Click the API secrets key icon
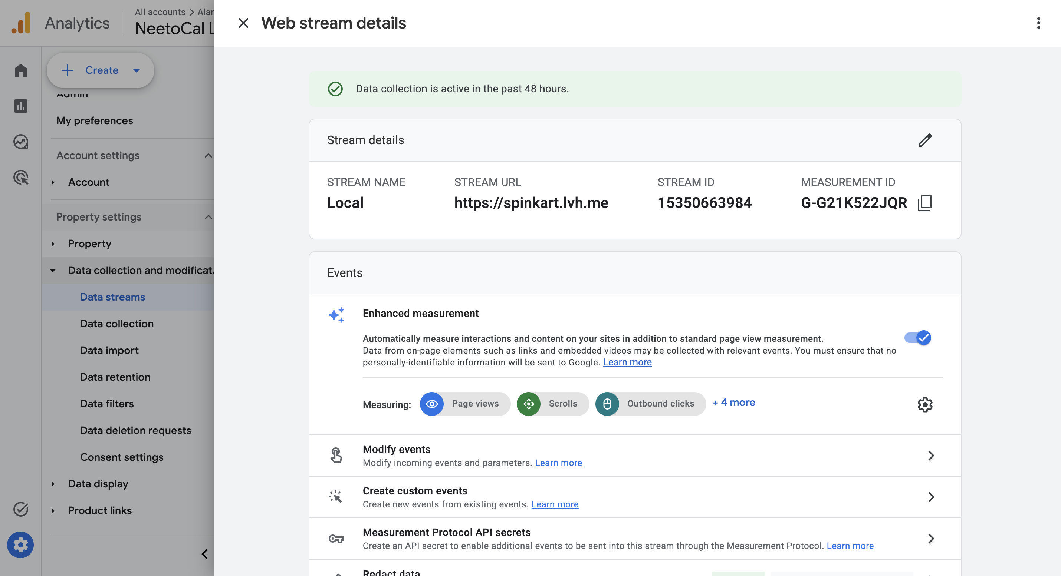Viewport: 1061px width, 576px height. [x=336, y=539]
